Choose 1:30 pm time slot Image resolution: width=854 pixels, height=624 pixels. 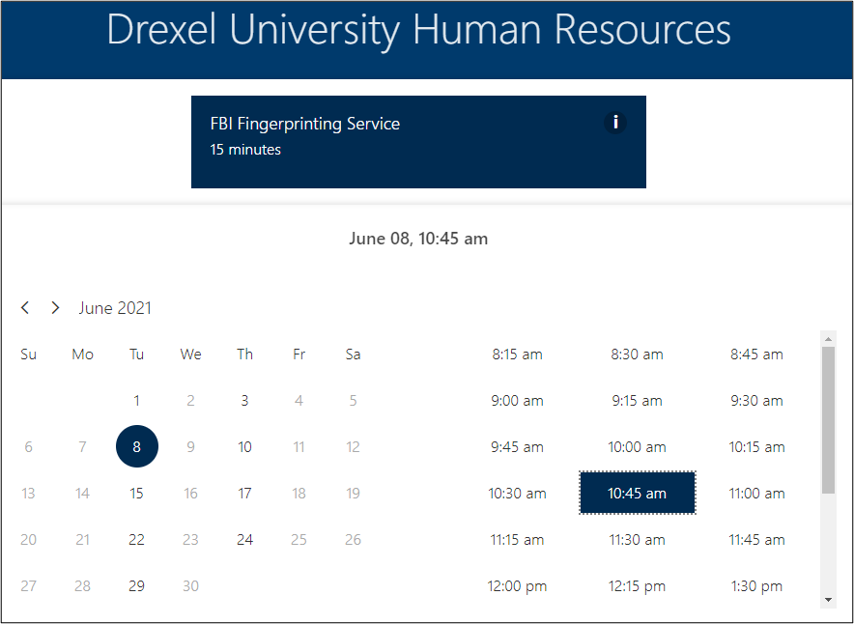755,586
